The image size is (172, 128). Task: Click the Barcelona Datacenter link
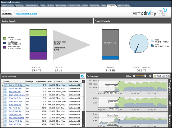coord(26,13)
